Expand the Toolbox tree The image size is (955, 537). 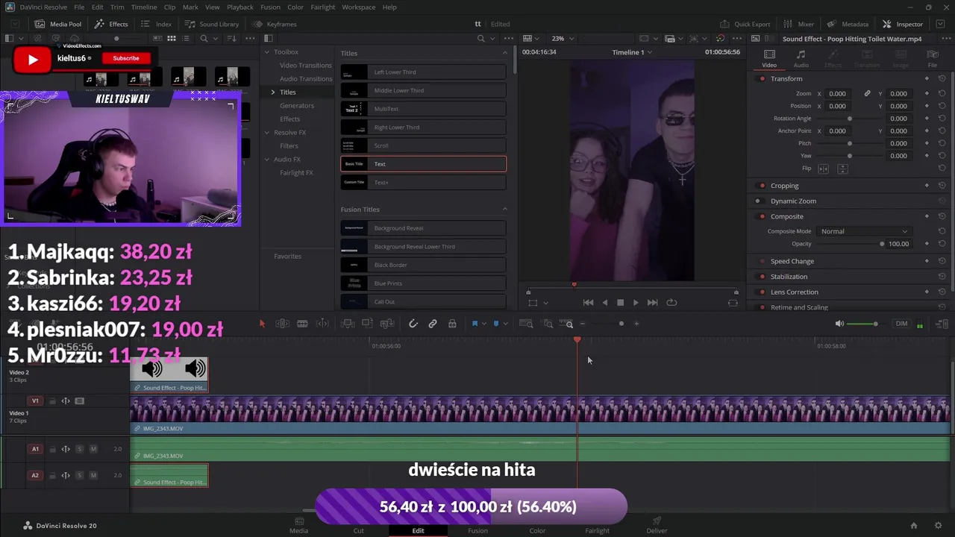(266, 51)
